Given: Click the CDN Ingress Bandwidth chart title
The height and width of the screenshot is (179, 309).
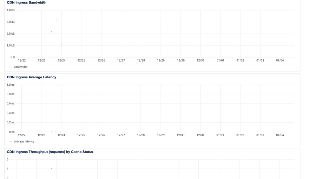Looking at the screenshot, I should [27, 2].
